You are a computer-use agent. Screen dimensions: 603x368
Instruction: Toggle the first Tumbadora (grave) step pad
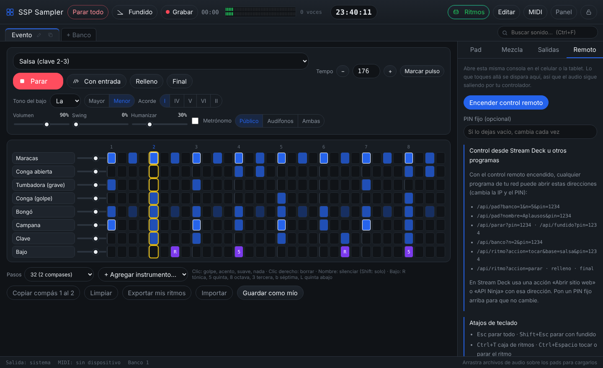(x=111, y=185)
